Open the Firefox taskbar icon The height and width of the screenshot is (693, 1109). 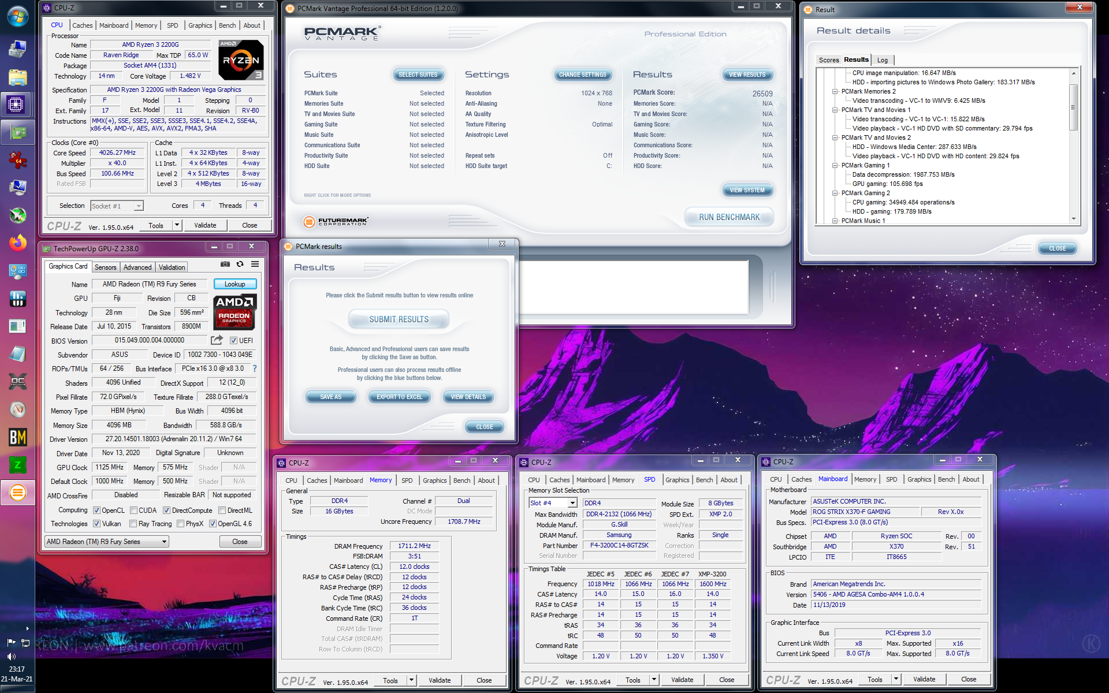17,243
